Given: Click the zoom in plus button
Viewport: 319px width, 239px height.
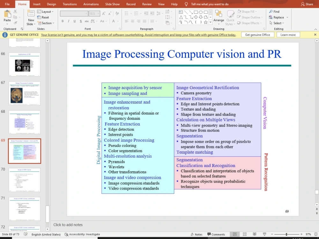Looking at the screenshot, I should tap(301, 234).
